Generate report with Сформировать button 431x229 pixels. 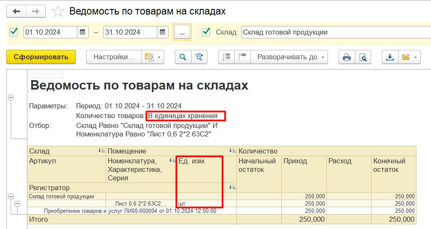point(41,57)
